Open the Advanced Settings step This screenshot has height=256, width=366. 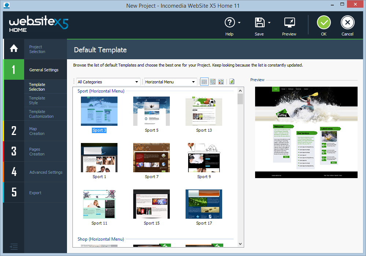46,172
